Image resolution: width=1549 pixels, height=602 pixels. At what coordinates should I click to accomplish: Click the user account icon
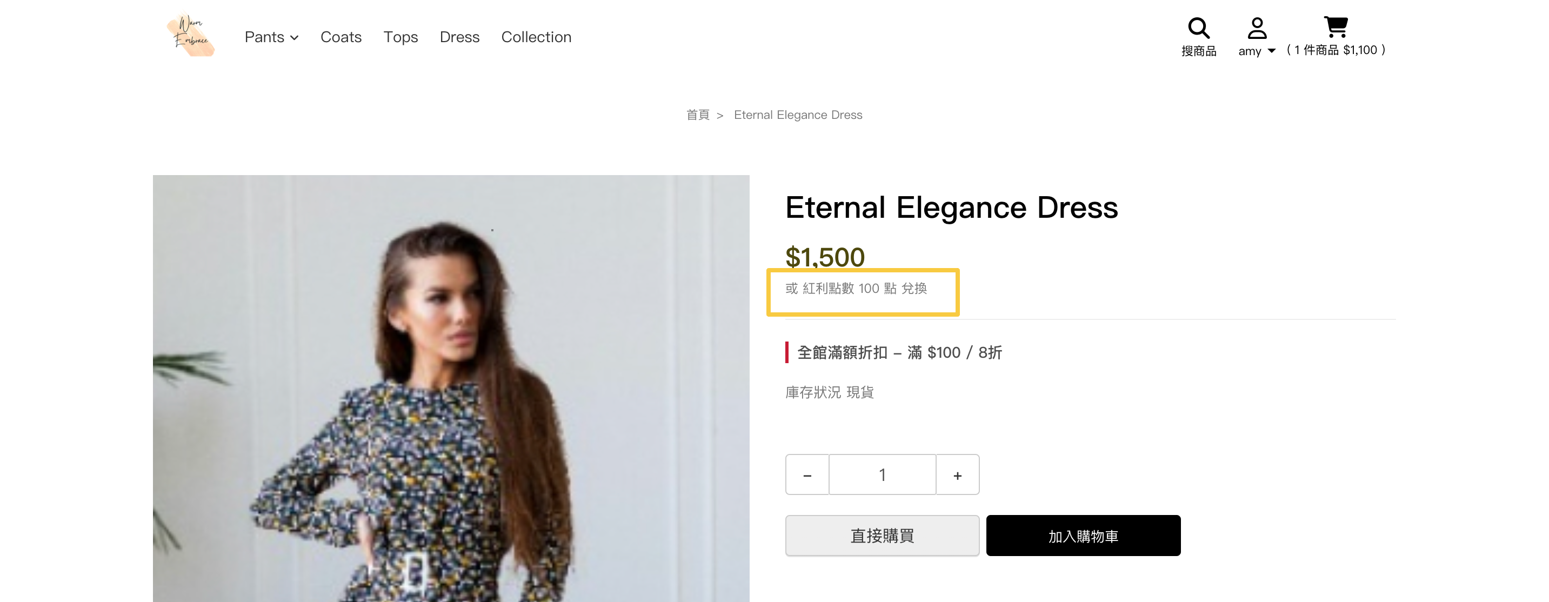[1257, 28]
